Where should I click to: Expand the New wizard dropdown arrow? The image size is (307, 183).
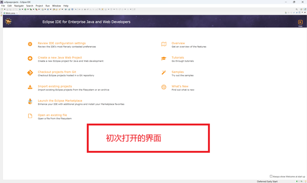click(x=5, y=9)
